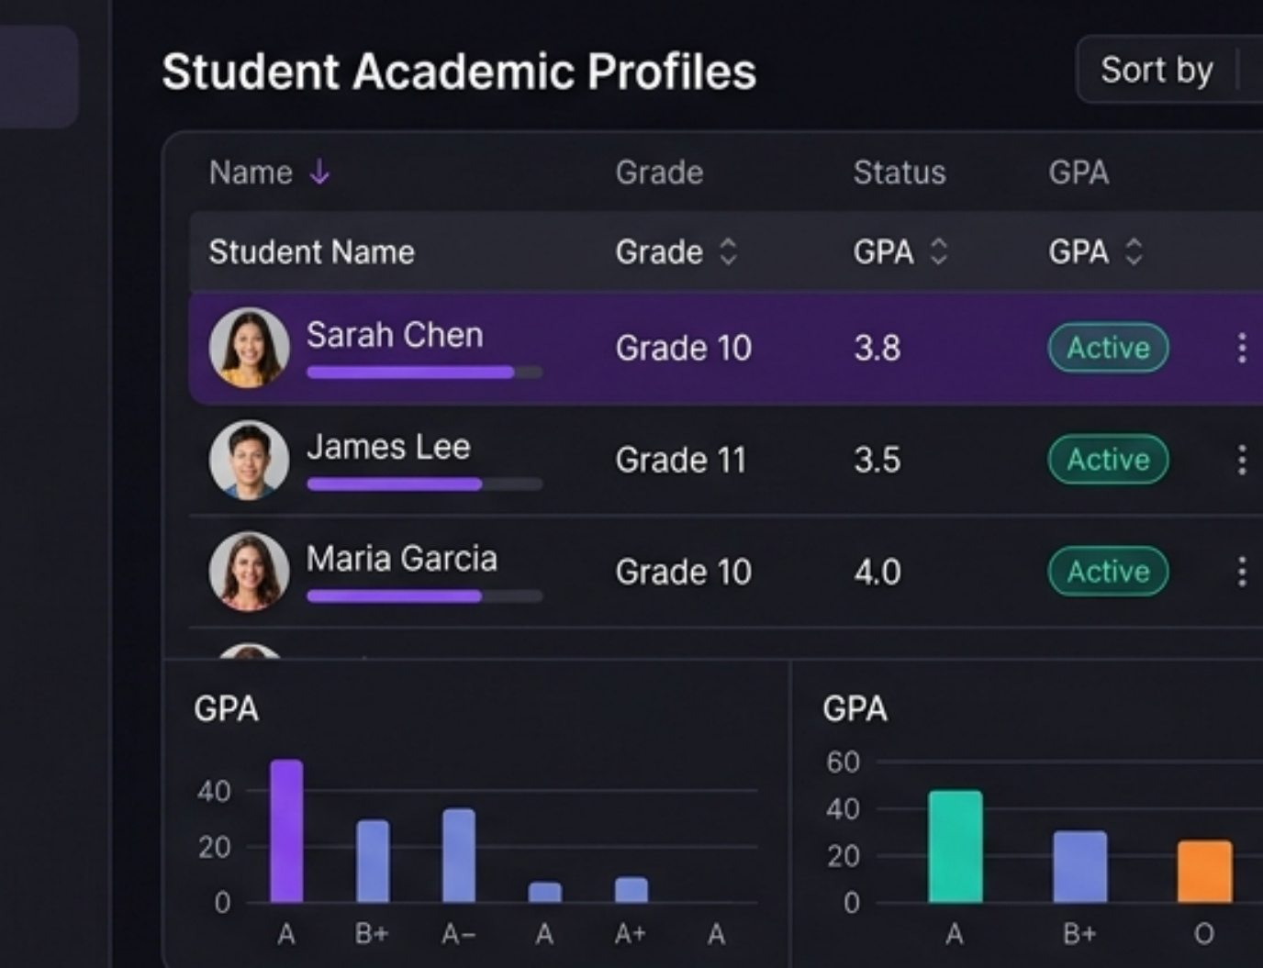Click the sort chevrons in the rightmost GPA column

(x=1134, y=251)
